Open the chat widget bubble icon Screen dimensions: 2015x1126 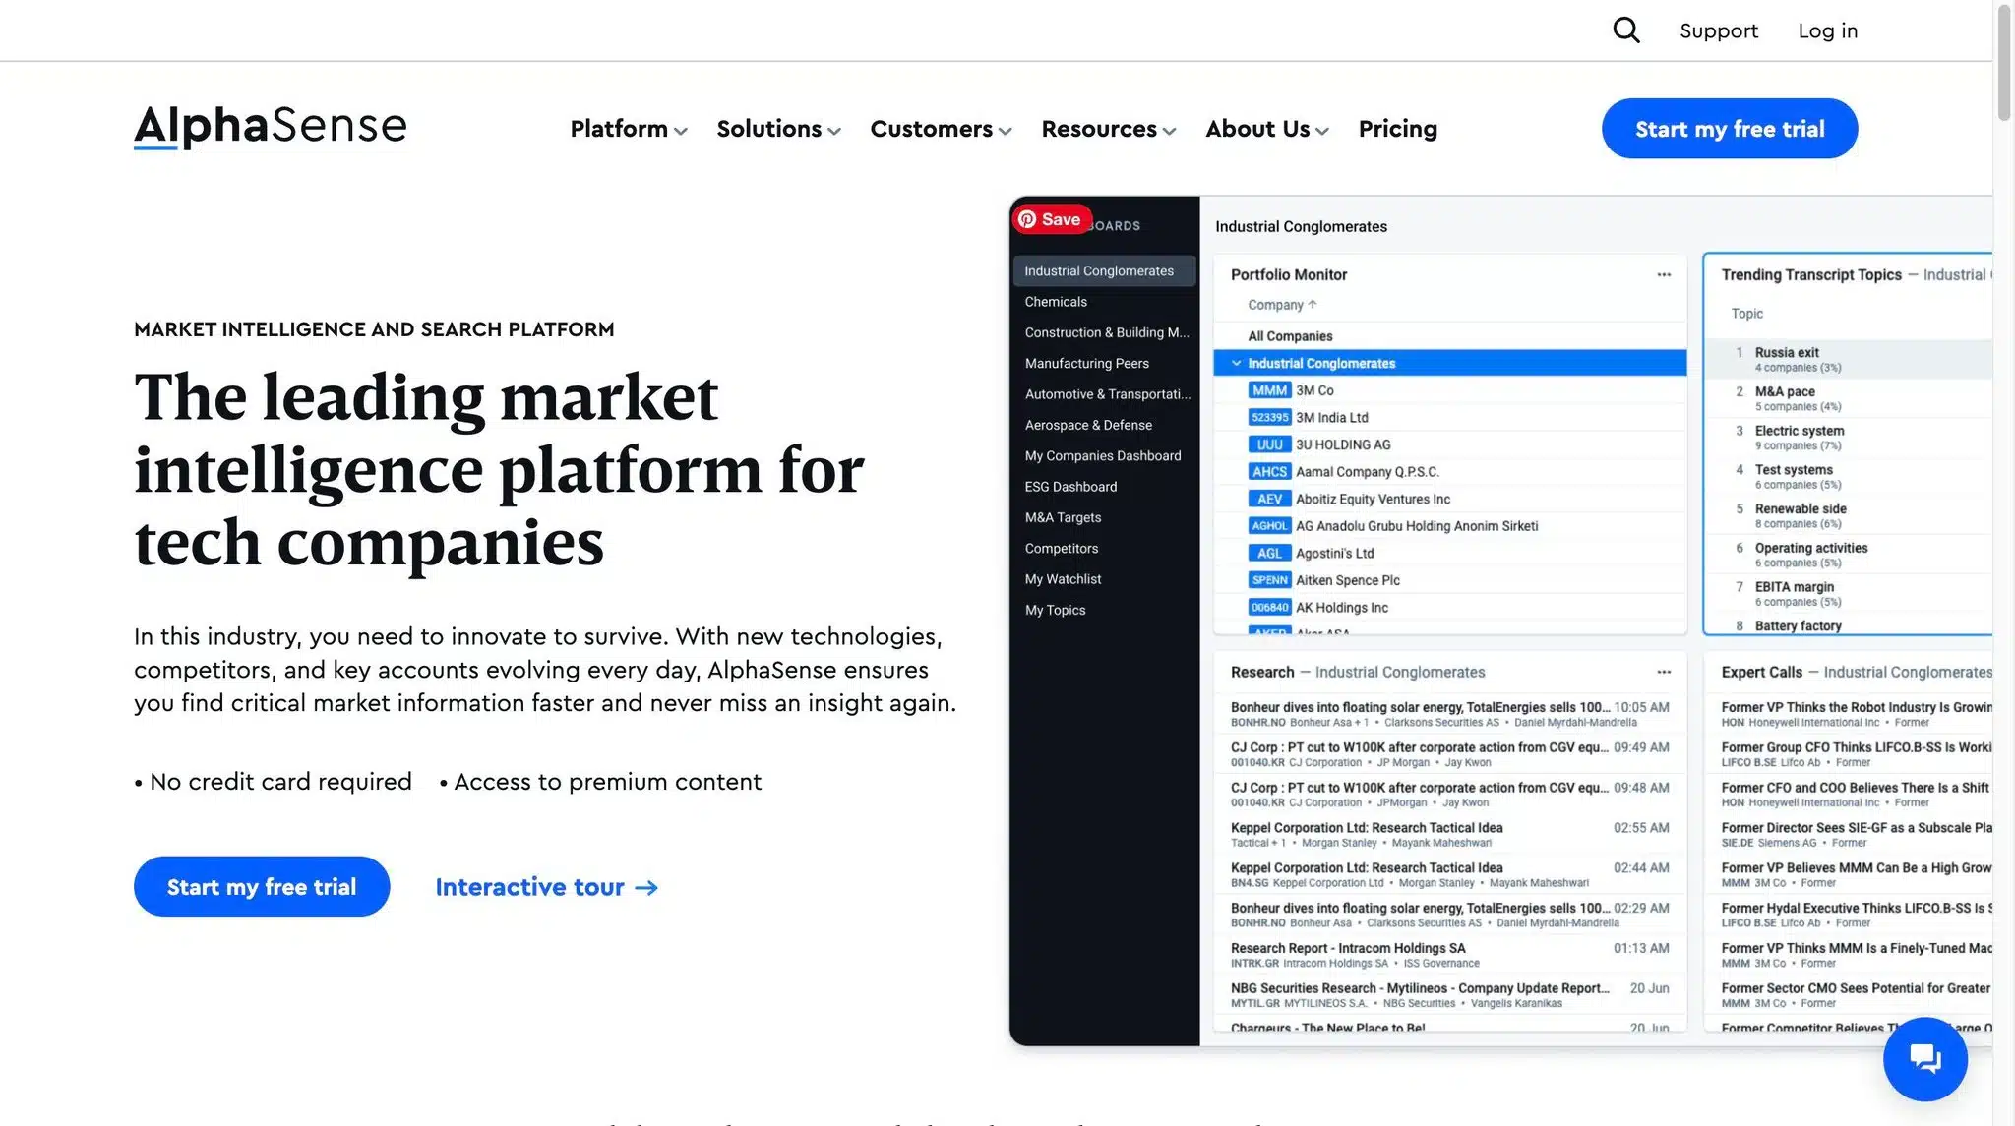pyautogui.click(x=1925, y=1059)
